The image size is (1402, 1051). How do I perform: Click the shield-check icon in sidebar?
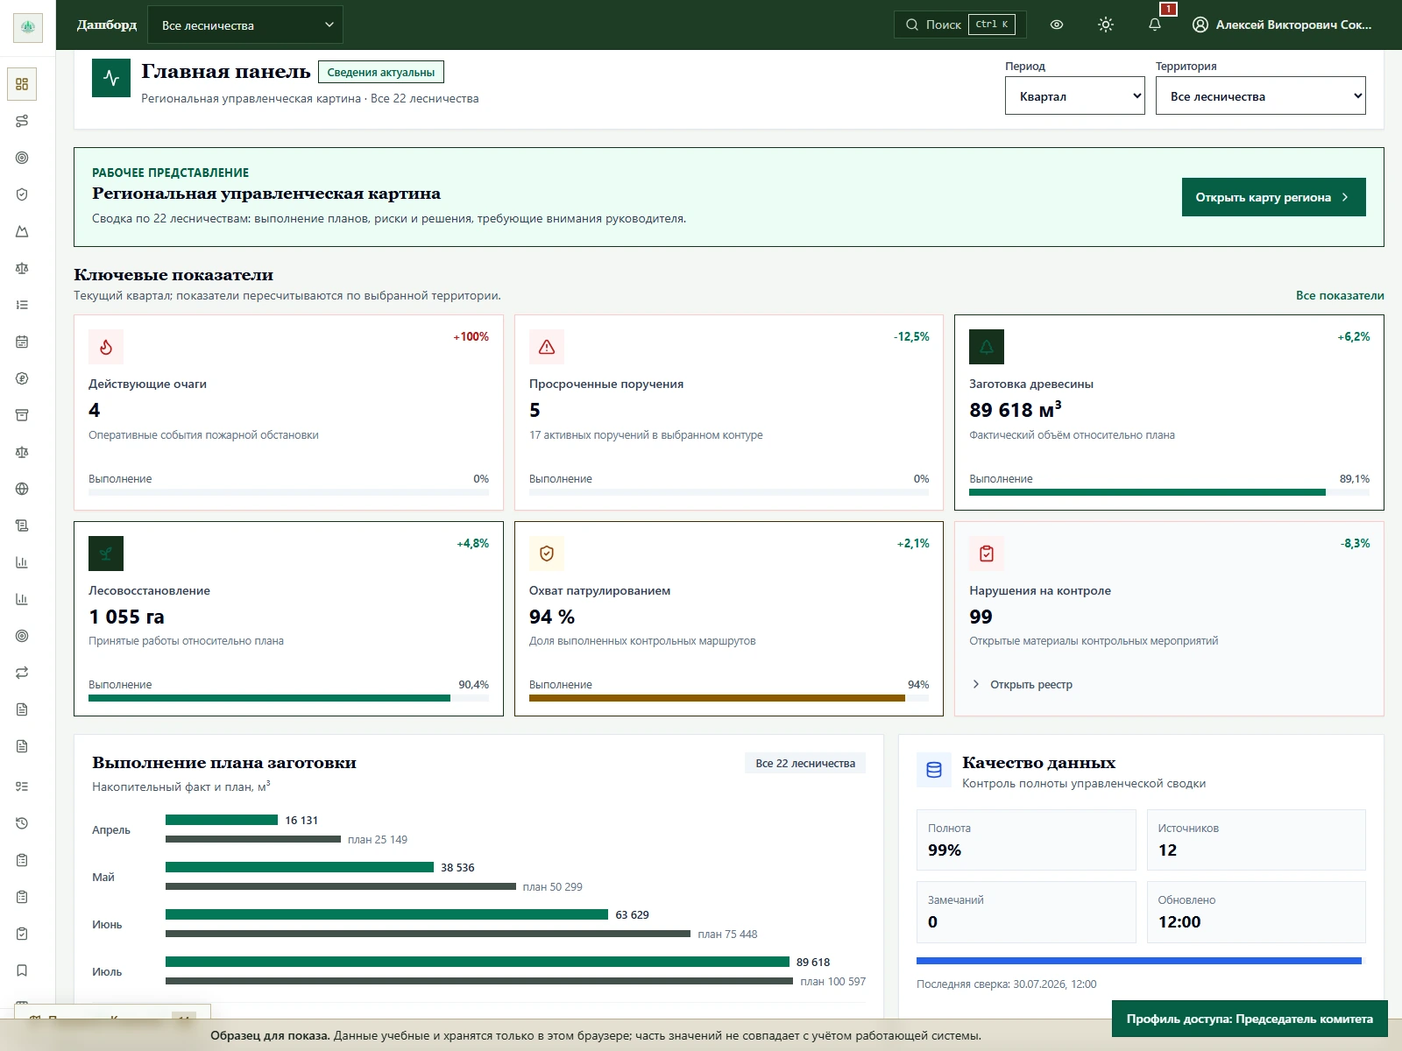coord(22,194)
